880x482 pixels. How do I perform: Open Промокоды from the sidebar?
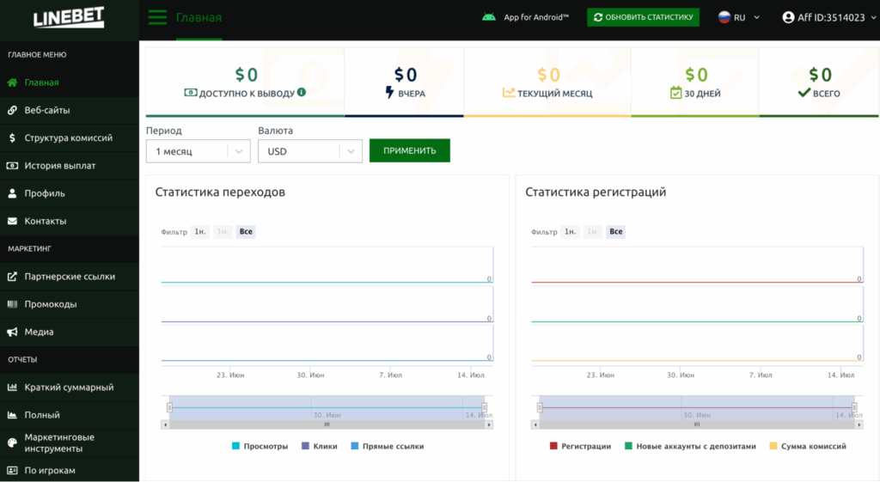click(50, 304)
